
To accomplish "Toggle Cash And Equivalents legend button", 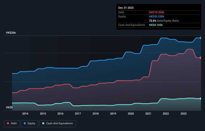I will click(57, 124).
